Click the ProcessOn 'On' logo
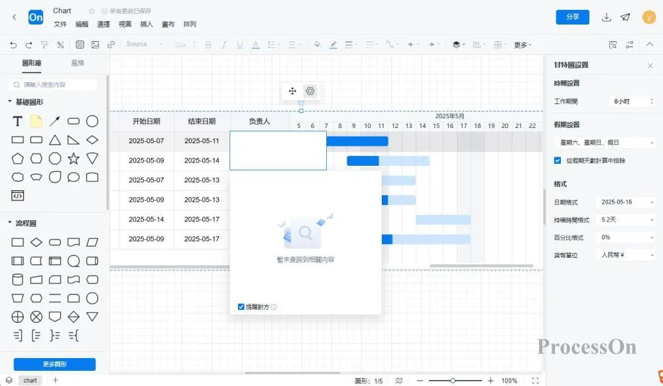The image size is (663, 386). pyautogui.click(x=36, y=17)
